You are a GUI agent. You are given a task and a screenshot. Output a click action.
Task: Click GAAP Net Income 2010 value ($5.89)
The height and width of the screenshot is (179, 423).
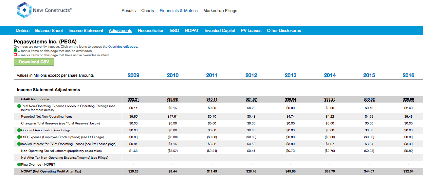[173, 99]
